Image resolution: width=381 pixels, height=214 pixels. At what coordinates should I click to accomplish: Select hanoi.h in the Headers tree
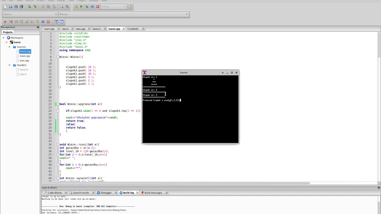coord(24,70)
